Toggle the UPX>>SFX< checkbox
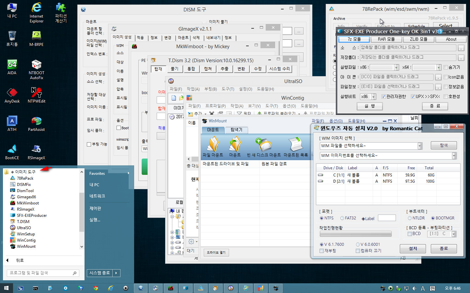470x293 pixels. (413, 96)
